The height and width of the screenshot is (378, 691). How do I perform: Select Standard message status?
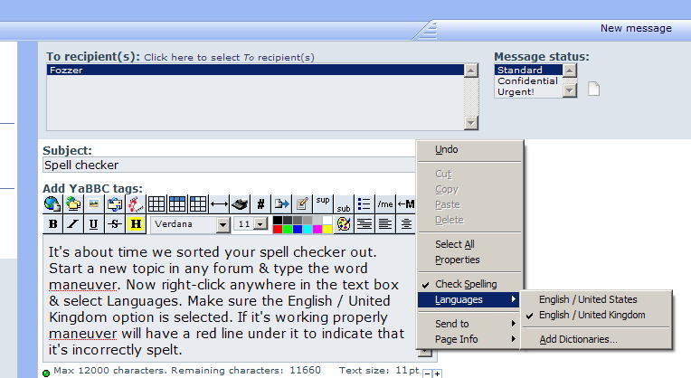pyautogui.click(x=529, y=70)
